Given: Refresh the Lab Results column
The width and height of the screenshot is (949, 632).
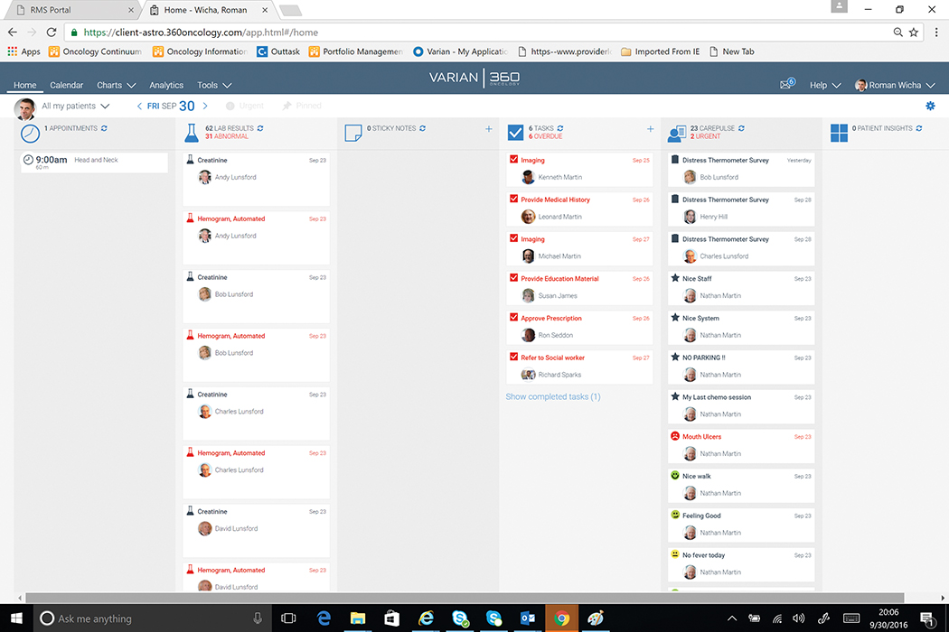Looking at the screenshot, I should pos(260,128).
